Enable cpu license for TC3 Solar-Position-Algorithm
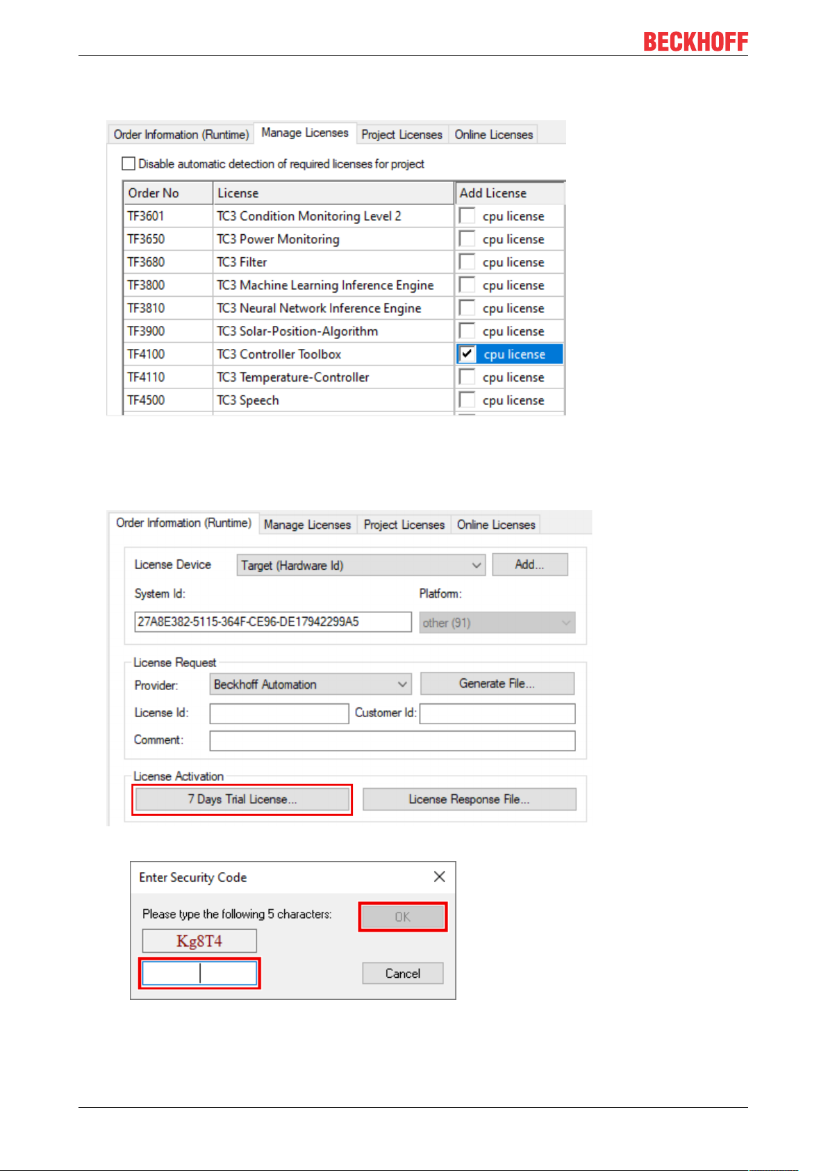The height and width of the screenshot is (1171, 828). pyautogui.click(x=467, y=330)
